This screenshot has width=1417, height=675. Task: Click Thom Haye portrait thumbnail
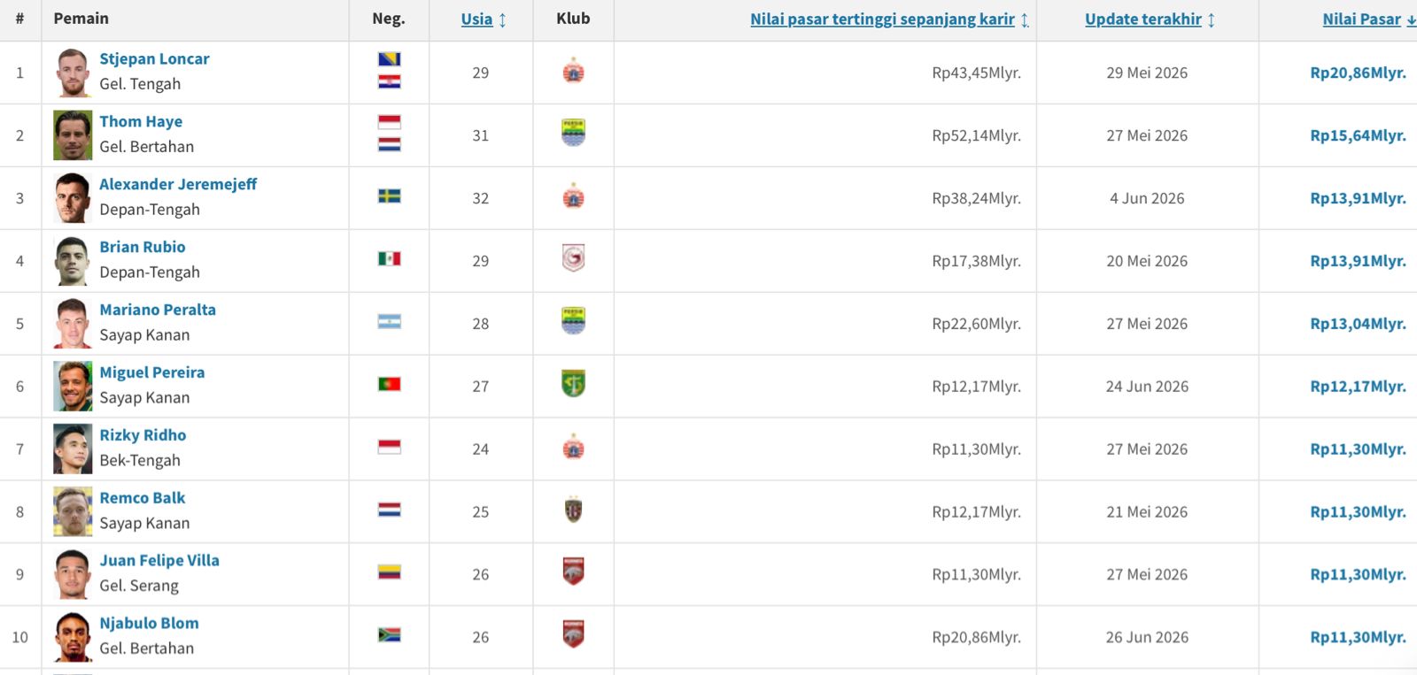click(73, 135)
